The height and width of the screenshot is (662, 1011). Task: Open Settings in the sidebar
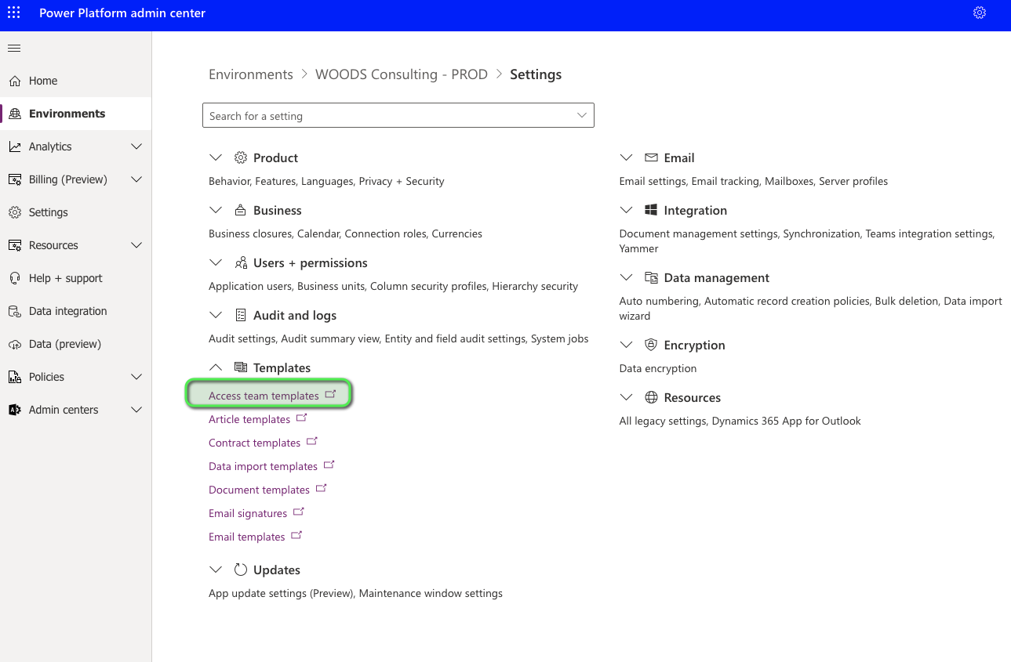76,212
